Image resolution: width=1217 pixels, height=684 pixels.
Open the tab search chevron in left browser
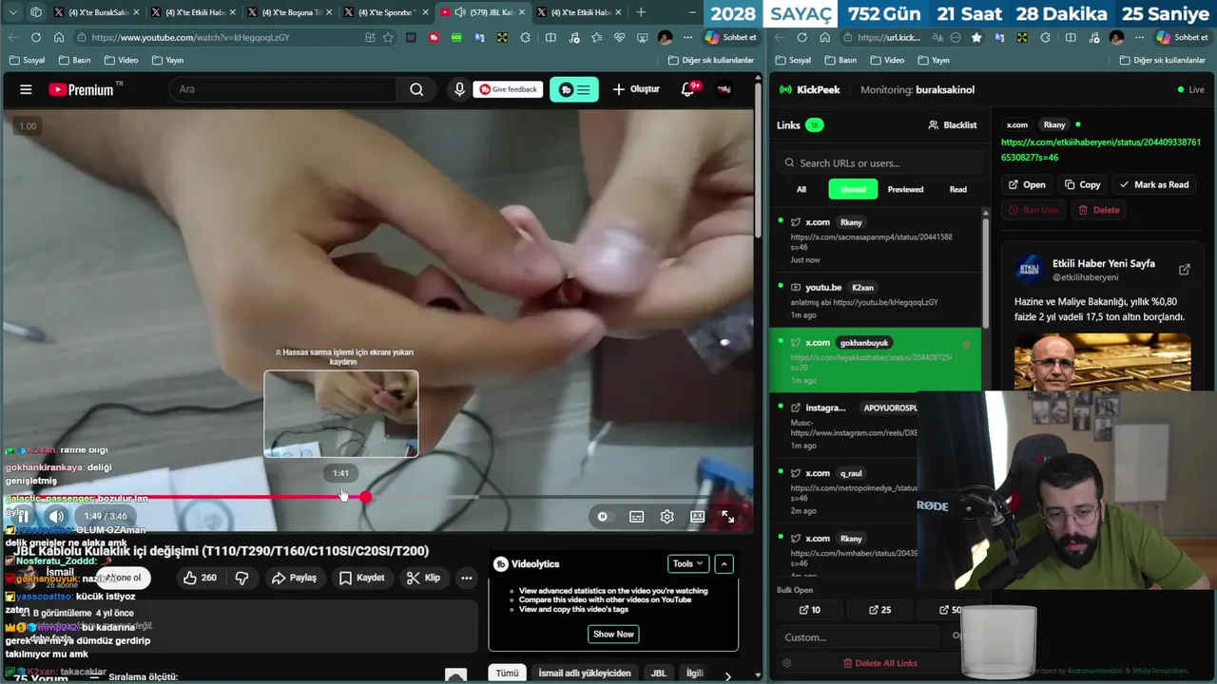13,12
